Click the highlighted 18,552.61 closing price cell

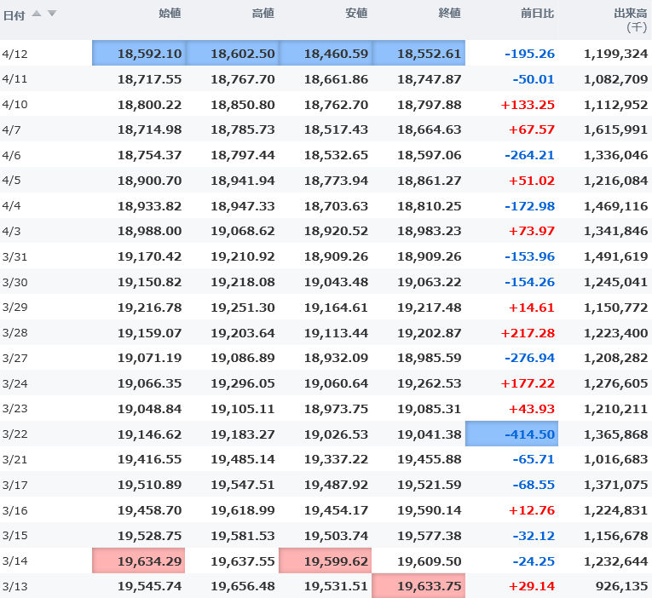point(418,54)
